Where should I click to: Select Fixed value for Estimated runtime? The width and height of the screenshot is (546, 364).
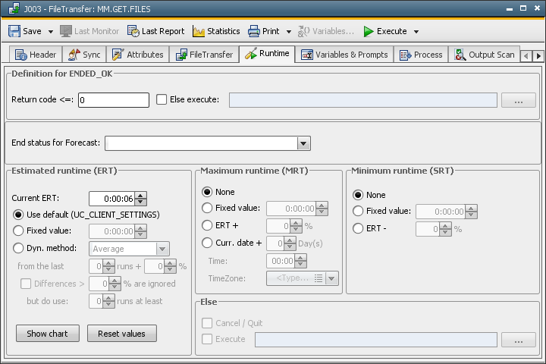click(19, 231)
